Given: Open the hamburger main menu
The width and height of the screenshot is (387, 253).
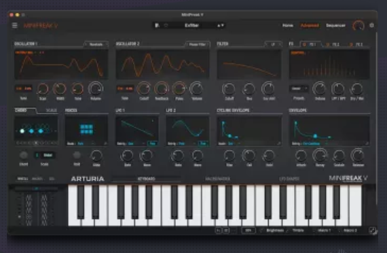Looking at the screenshot, I should (14, 25).
